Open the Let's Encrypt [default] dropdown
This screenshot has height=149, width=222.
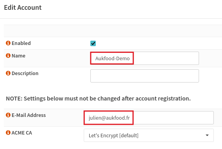click(149, 135)
